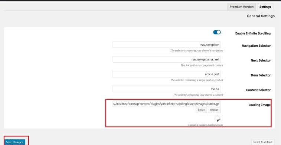Select the Item Selector field showing article.post
Image resolution: width=281 pixels, height=145 pixels.
[166, 74]
